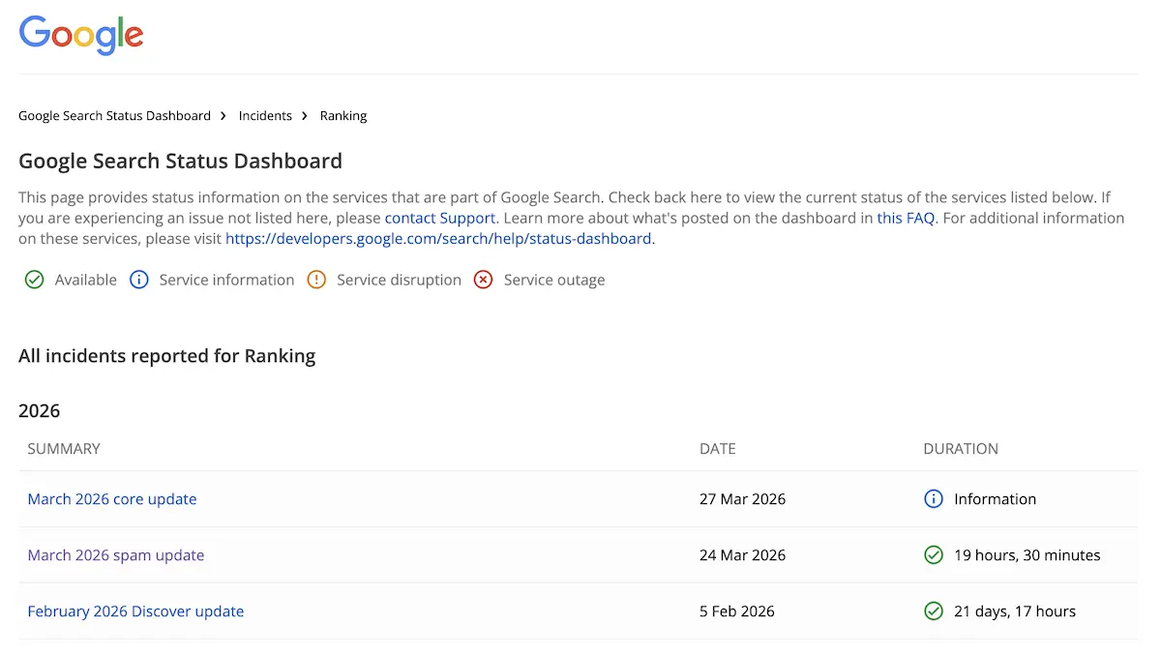This screenshot has height=655, width=1161.
Task: Open the February 2026 Discover update incident
Action: pos(135,610)
